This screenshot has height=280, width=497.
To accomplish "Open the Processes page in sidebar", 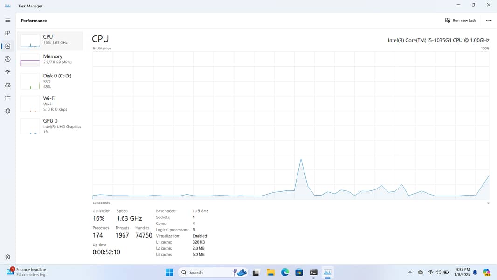I will 7,33.
